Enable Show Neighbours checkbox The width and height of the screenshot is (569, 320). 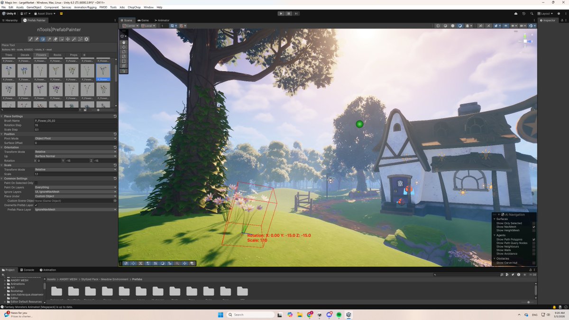534,247
